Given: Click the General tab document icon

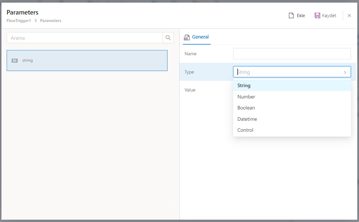Looking at the screenshot, I should pos(187,37).
